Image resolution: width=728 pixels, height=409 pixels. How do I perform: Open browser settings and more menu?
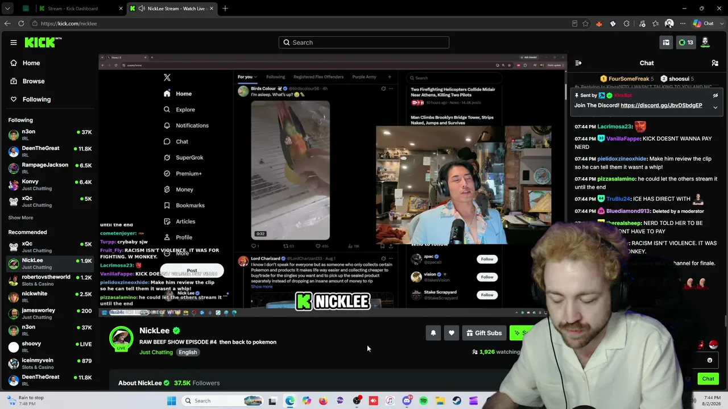[682, 23]
